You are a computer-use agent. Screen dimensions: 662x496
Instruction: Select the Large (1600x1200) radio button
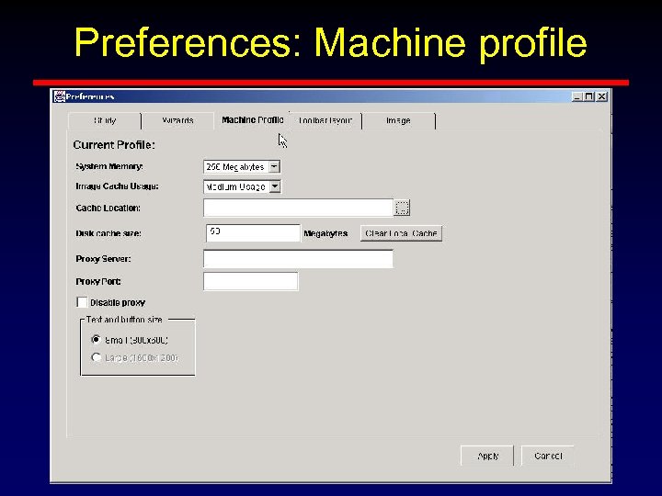(x=96, y=357)
